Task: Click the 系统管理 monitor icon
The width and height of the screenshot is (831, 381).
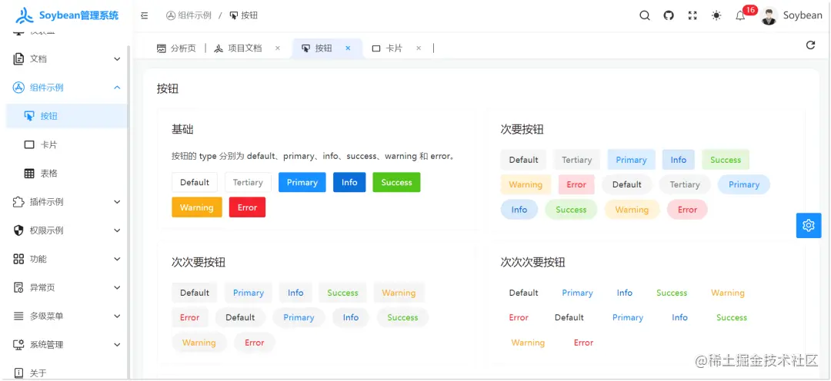Action: (x=18, y=344)
